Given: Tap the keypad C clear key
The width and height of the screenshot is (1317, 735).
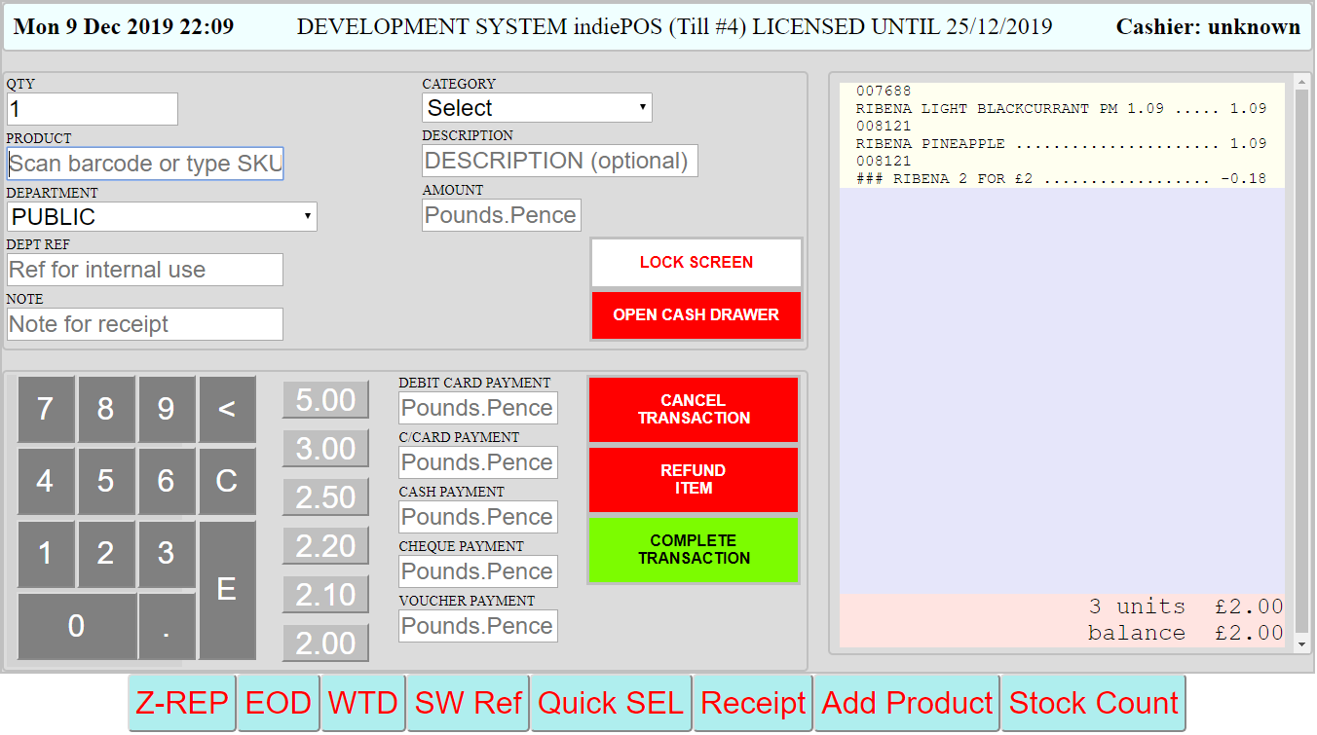Looking at the screenshot, I should [227, 481].
